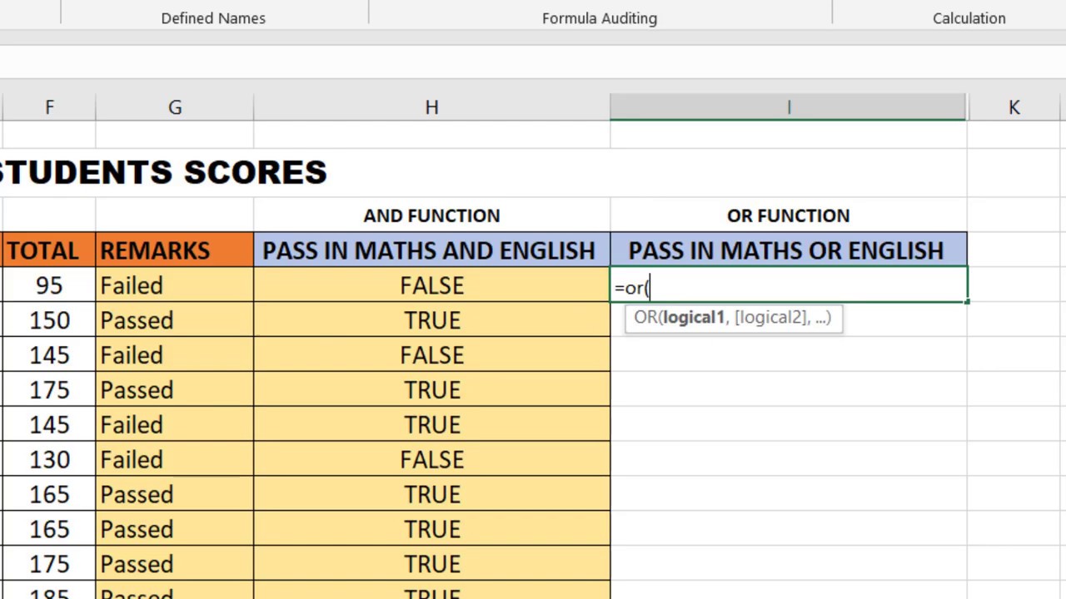Select the PASS IN MATHS OR ENGLISH header cell
This screenshot has height=599, width=1066.
click(x=789, y=250)
